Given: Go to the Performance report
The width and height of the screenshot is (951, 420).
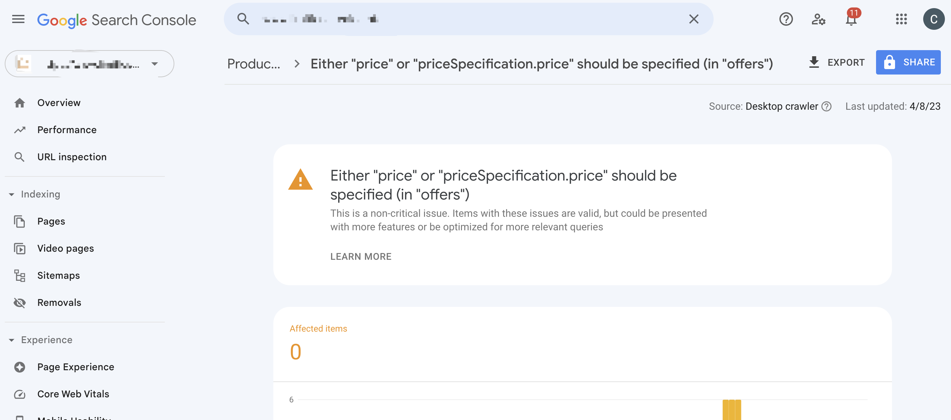Looking at the screenshot, I should point(67,130).
